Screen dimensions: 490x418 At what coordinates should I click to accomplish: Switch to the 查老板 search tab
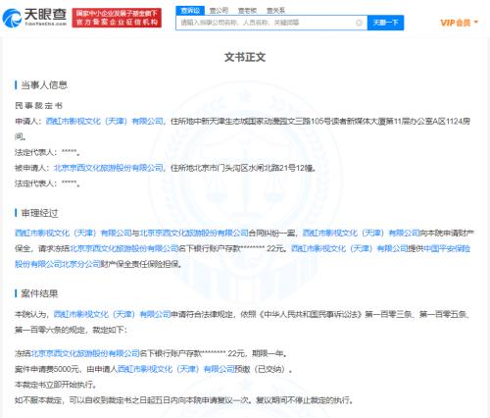[247, 11]
